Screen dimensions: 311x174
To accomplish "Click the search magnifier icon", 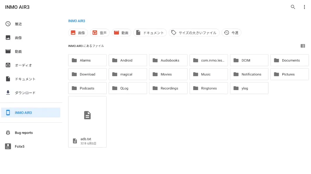I will pyautogui.click(x=293, y=7).
